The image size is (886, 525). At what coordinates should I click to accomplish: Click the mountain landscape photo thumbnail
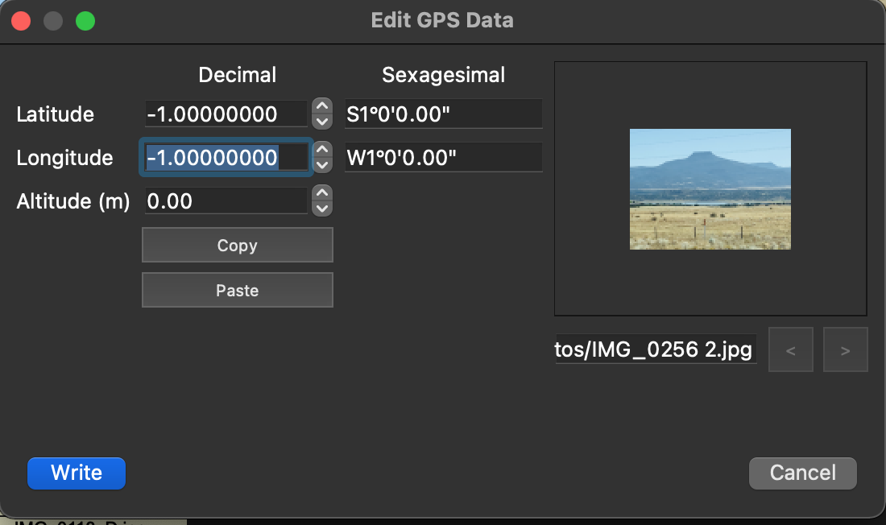click(x=710, y=189)
